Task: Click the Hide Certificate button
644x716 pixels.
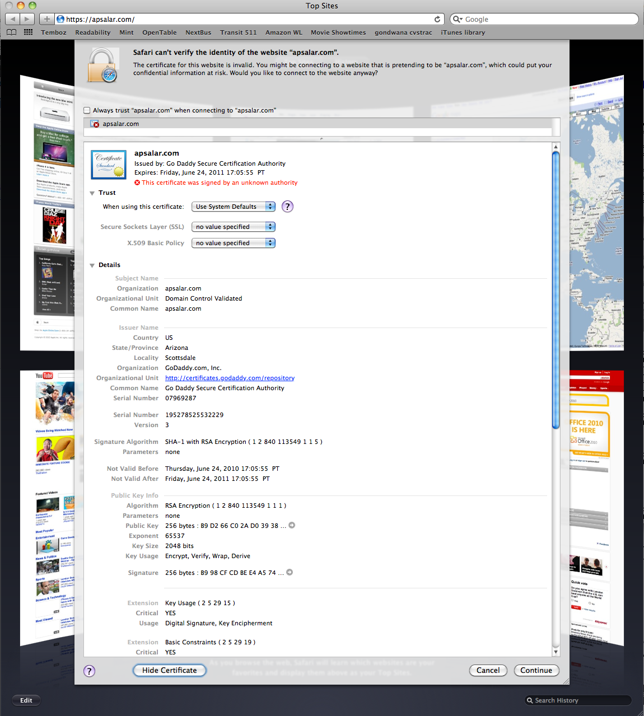Action: pos(169,670)
